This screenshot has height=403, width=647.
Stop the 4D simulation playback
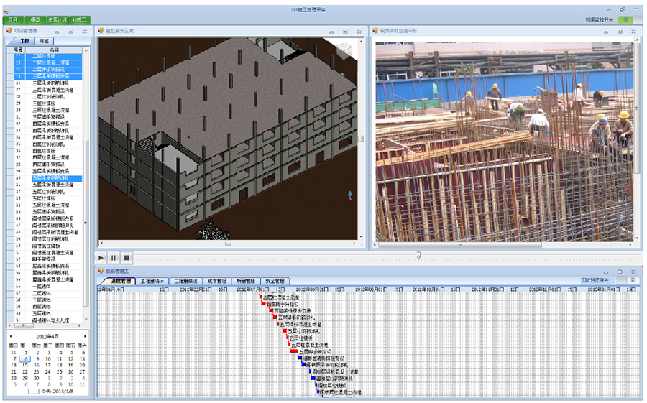click(x=127, y=257)
